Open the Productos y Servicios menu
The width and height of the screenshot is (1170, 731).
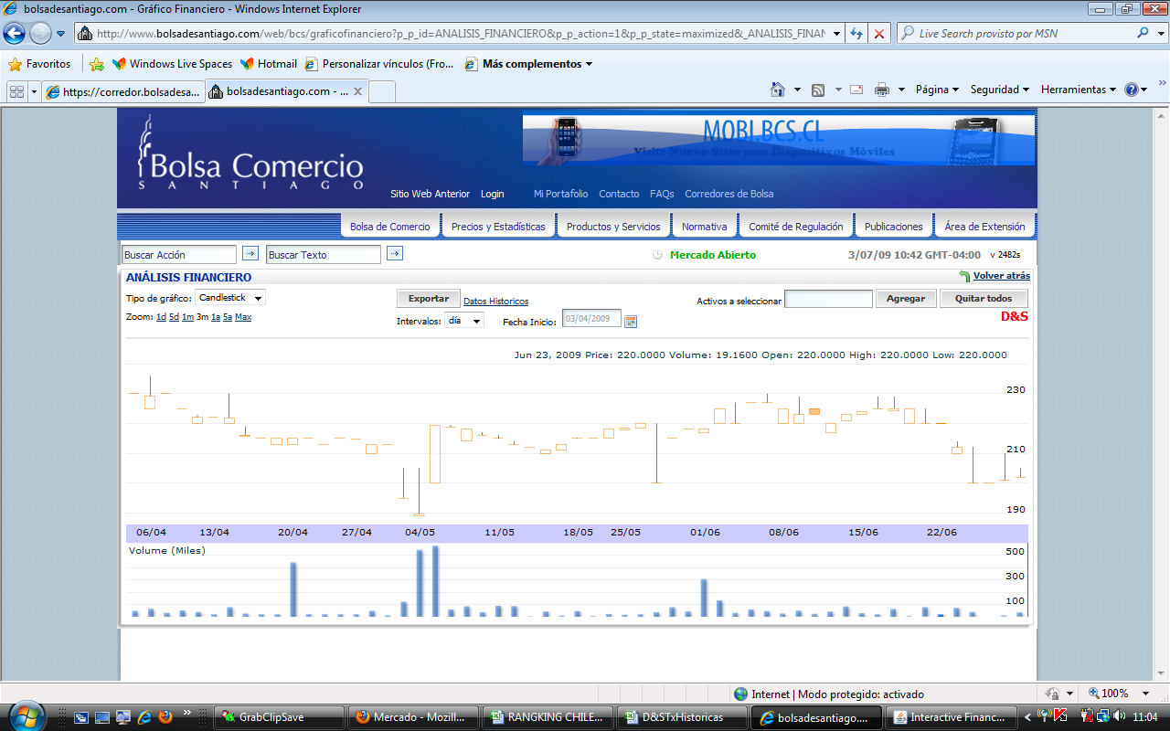(x=613, y=227)
